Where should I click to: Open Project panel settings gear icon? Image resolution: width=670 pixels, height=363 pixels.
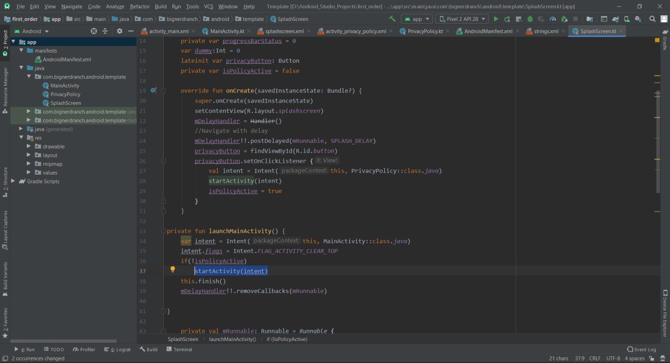click(x=119, y=31)
